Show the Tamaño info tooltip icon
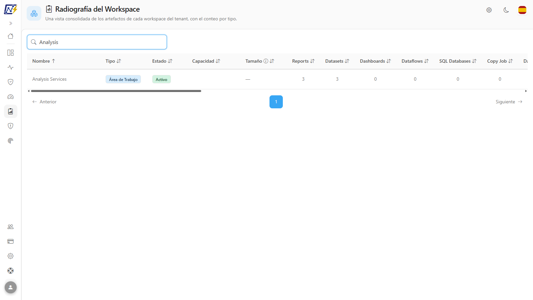The width and height of the screenshot is (533, 300). (x=266, y=61)
